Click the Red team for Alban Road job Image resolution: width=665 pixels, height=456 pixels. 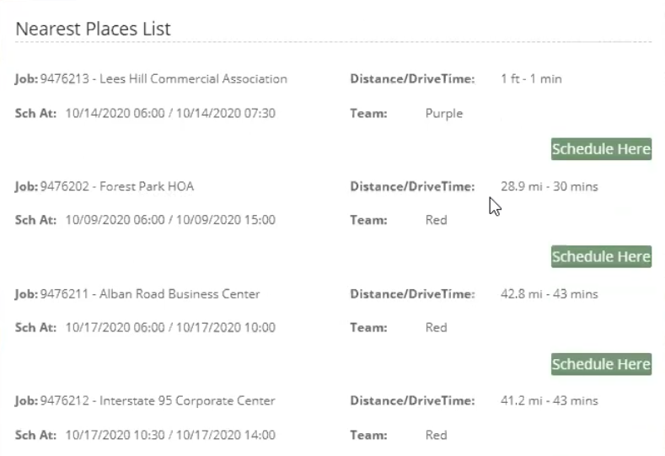(436, 328)
